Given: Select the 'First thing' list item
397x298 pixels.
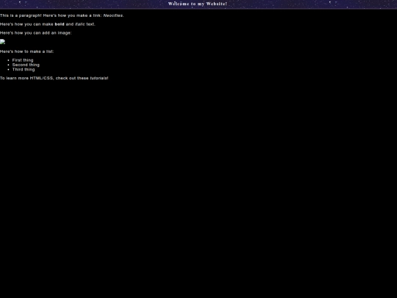Looking at the screenshot, I should pyautogui.click(x=23, y=60).
